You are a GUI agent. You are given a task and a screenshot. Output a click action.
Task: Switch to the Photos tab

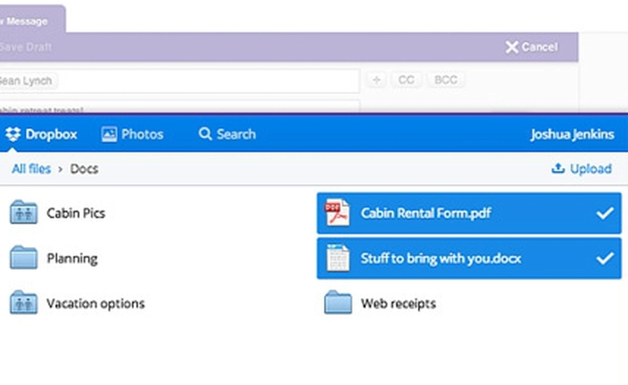coord(132,134)
